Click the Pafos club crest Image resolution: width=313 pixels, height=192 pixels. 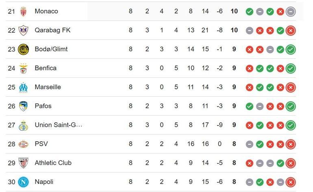pyautogui.click(x=24, y=106)
